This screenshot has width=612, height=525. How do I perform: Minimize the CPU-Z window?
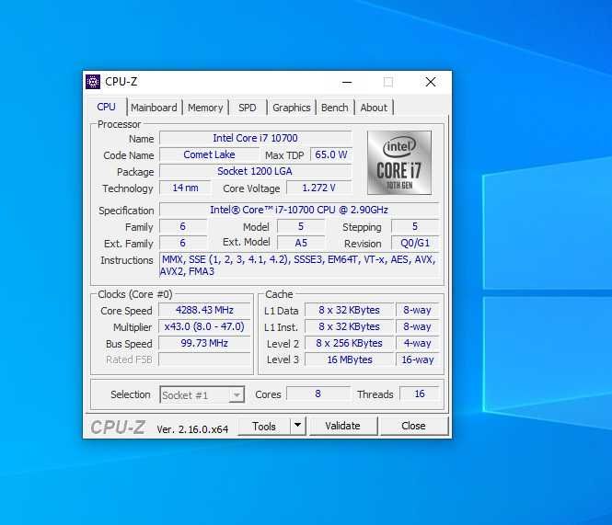[x=347, y=82]
